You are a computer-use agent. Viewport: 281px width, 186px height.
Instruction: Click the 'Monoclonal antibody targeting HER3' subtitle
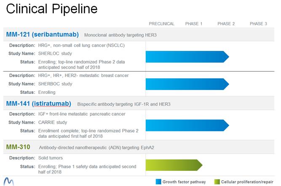click(120, 35)
